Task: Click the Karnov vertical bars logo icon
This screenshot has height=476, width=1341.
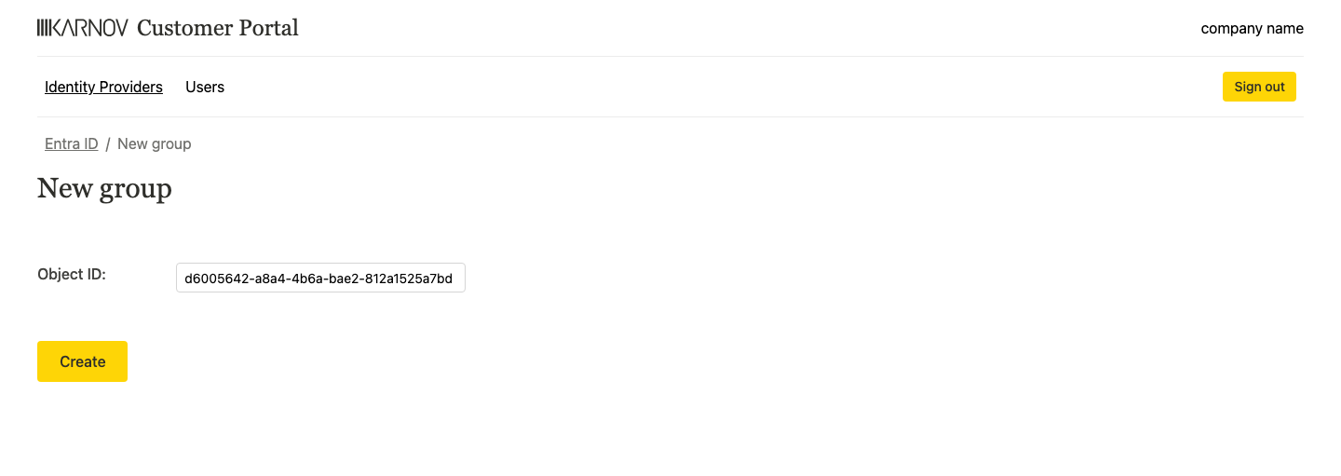Action: (43, 28)
